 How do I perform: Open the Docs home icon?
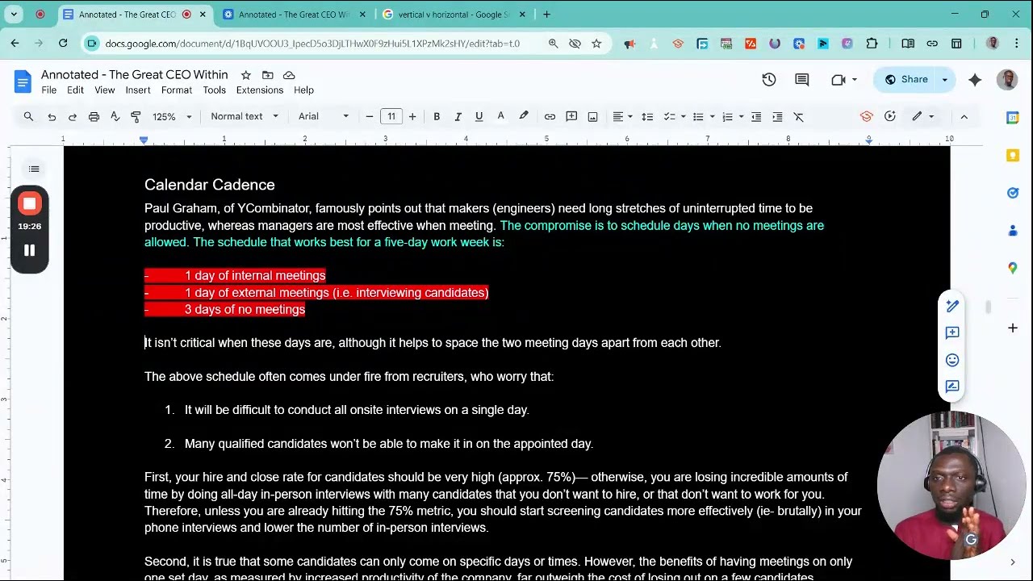[23, 82]
